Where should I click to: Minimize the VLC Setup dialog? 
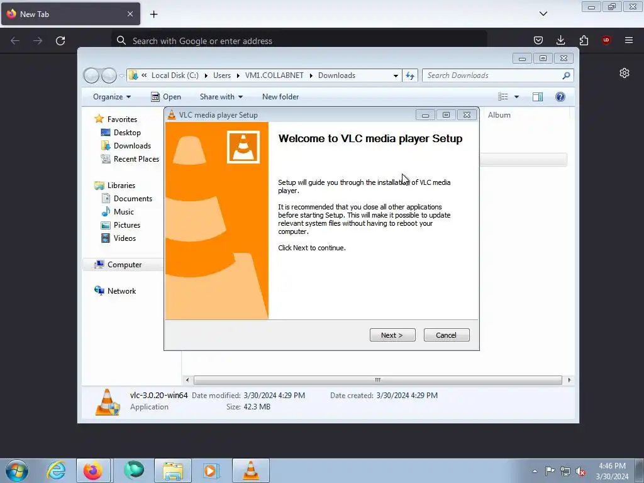pyautogui.click(x=425, y=115)
